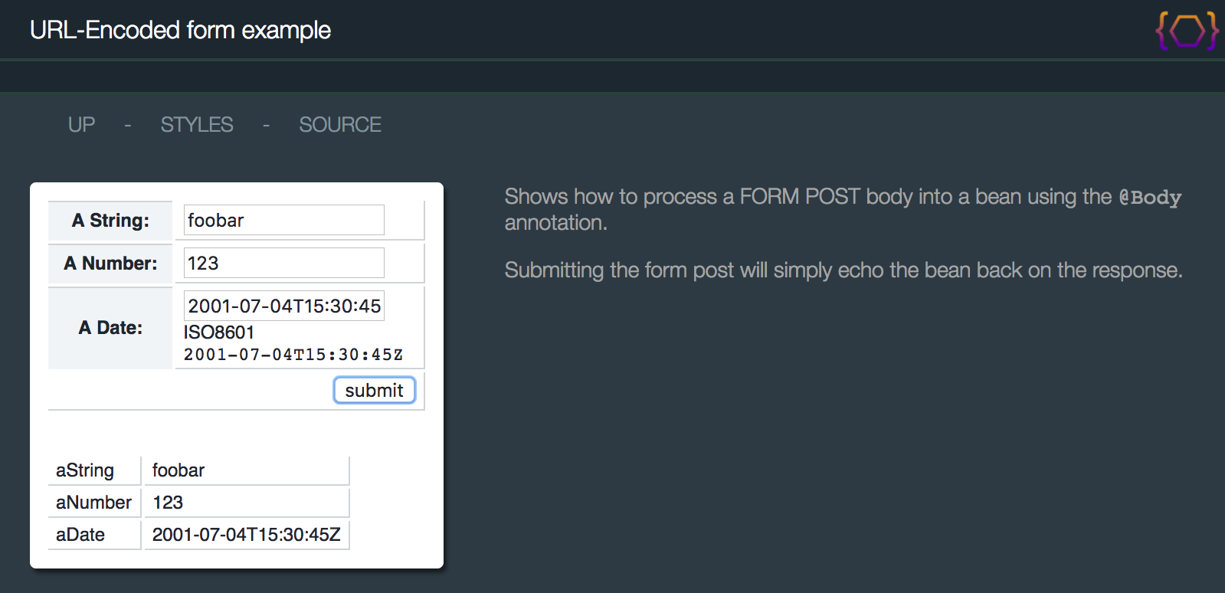This screenshot has height=593, width=1225.
Task: Open the STYLES menu link
Action: coord(197,125)
